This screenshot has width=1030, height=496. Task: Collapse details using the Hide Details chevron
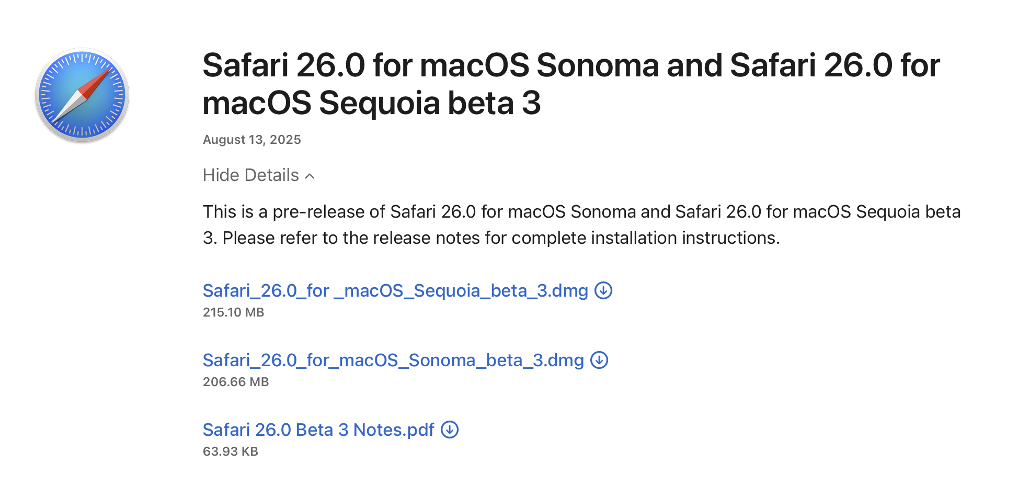[310, 175]
